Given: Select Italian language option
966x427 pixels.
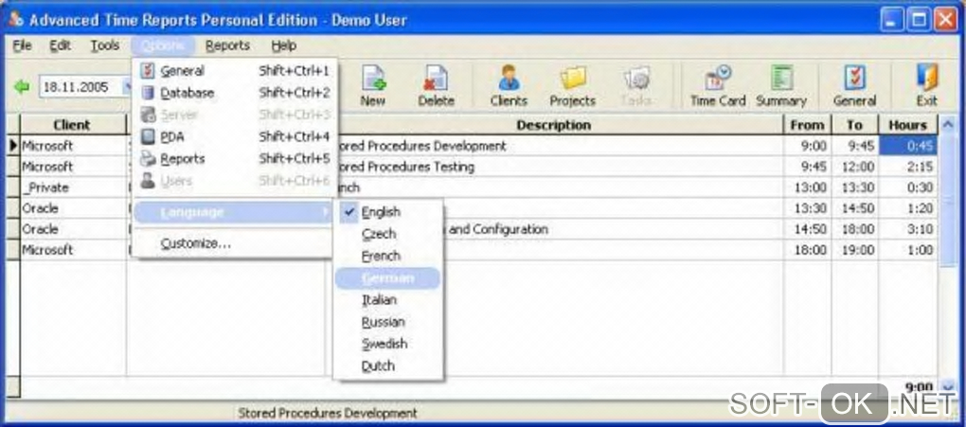Looking at the screenshot, I should tap(388, 300).
